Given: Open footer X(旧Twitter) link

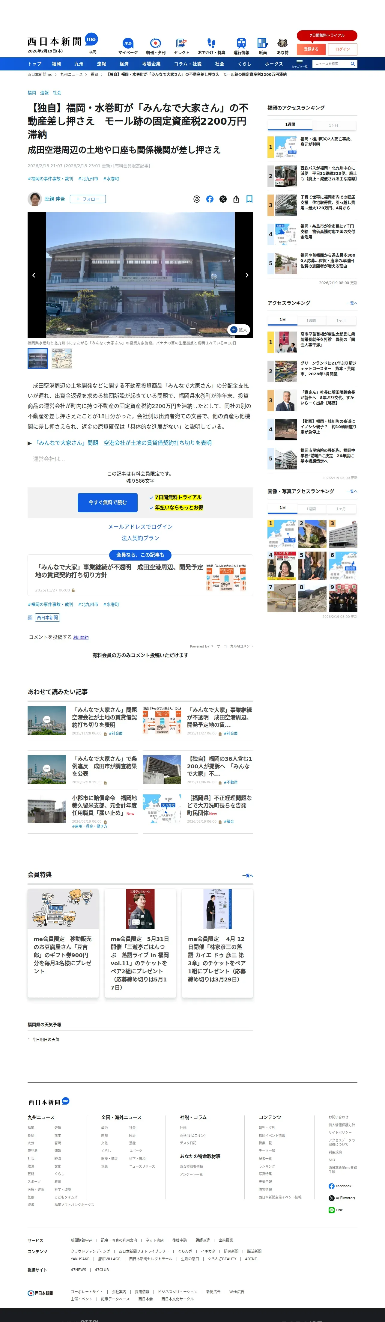Looking at the screenshot, I should tap(342, 1198).
